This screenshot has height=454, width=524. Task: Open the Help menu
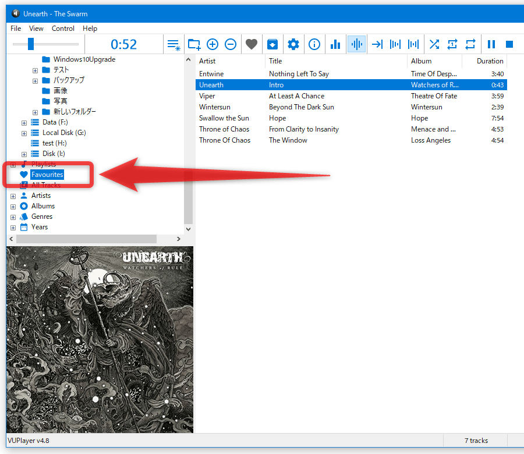tap(90, 29)
